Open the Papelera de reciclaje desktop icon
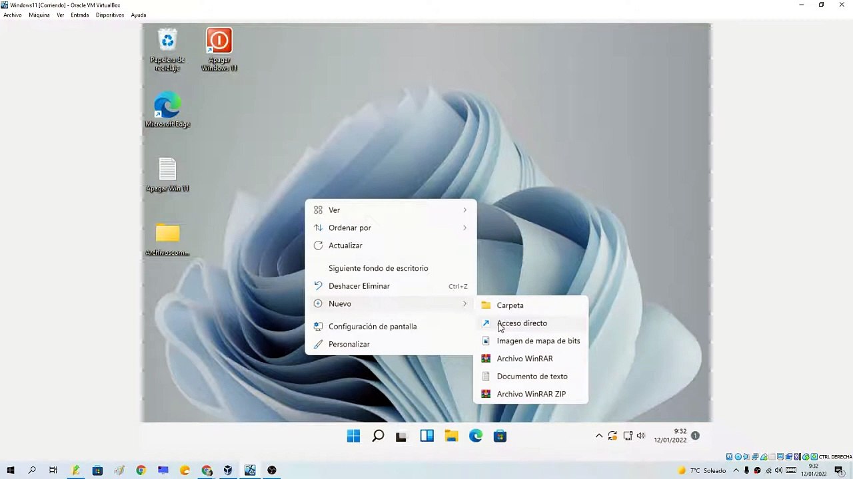 pyautogui.click(x=167, y=50)
